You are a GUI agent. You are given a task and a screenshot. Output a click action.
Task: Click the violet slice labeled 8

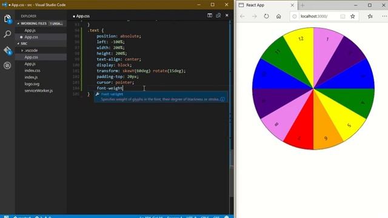[x=279, y=121]
